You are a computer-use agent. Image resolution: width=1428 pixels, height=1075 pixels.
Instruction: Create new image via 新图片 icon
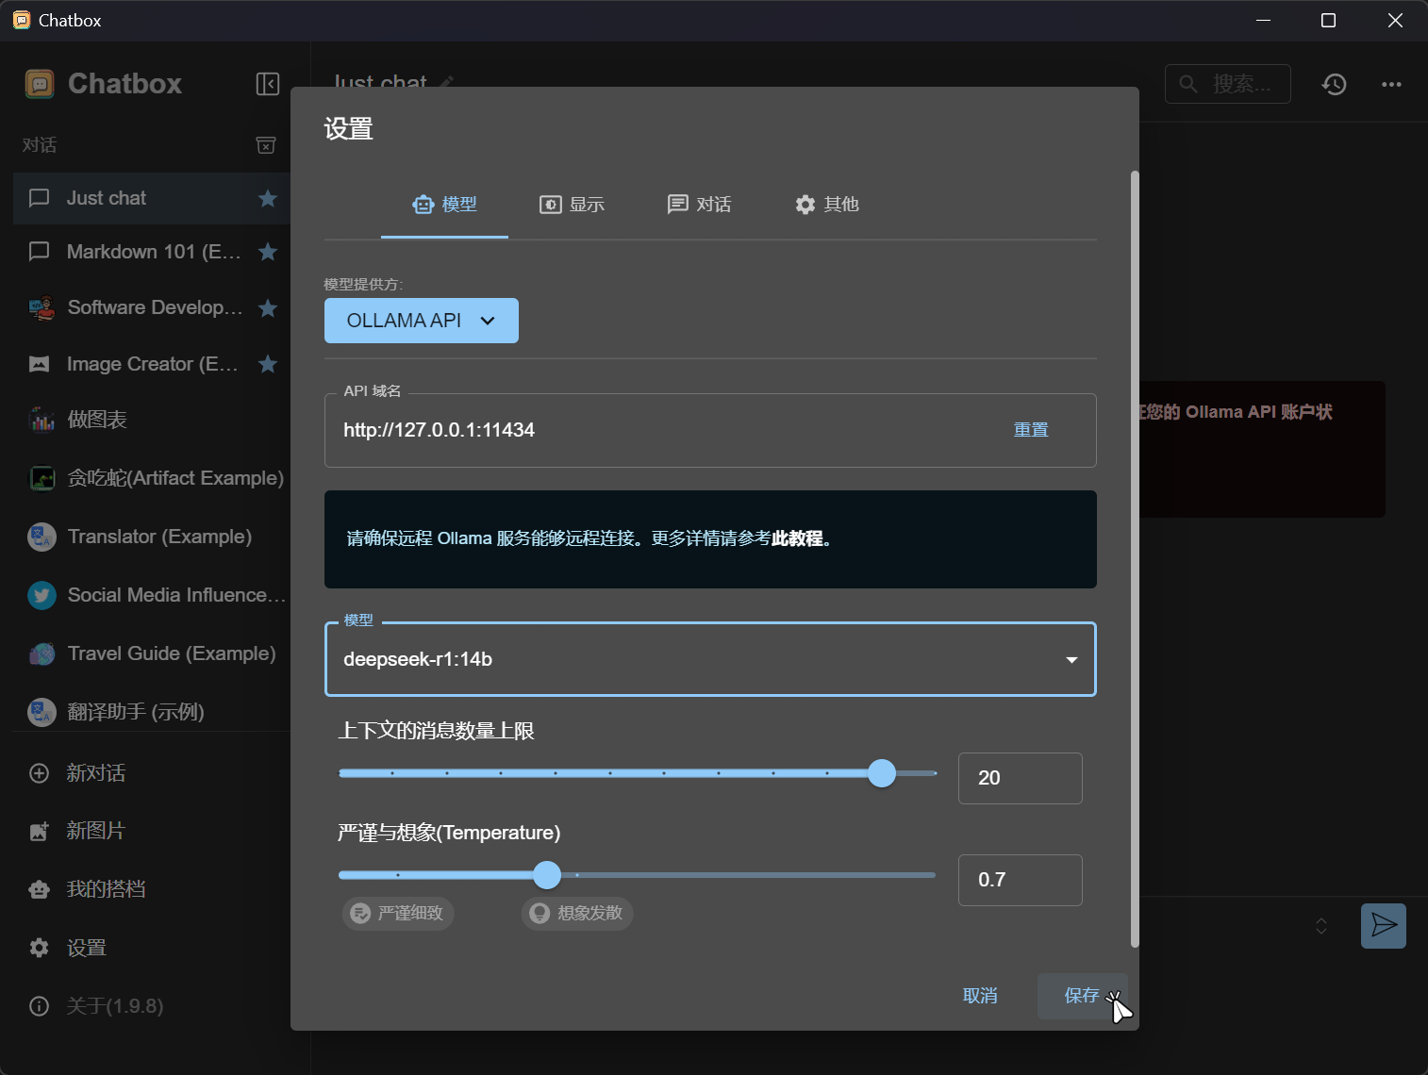(x=40, y=831)
